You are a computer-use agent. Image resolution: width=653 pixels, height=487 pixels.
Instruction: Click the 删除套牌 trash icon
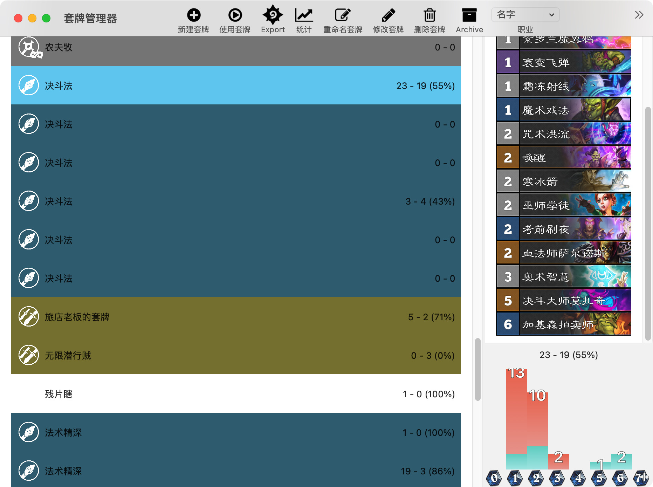[429, 15]
